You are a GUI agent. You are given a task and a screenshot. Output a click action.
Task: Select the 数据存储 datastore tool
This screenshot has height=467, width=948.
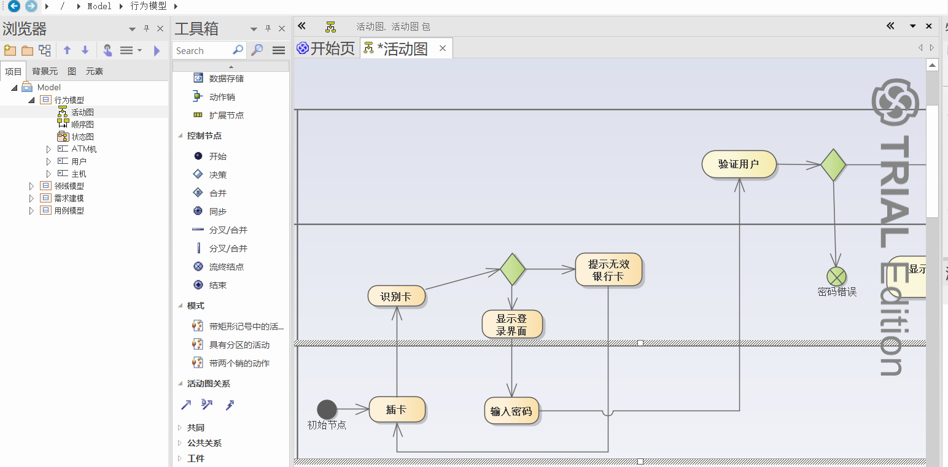[x=219, y=79]
